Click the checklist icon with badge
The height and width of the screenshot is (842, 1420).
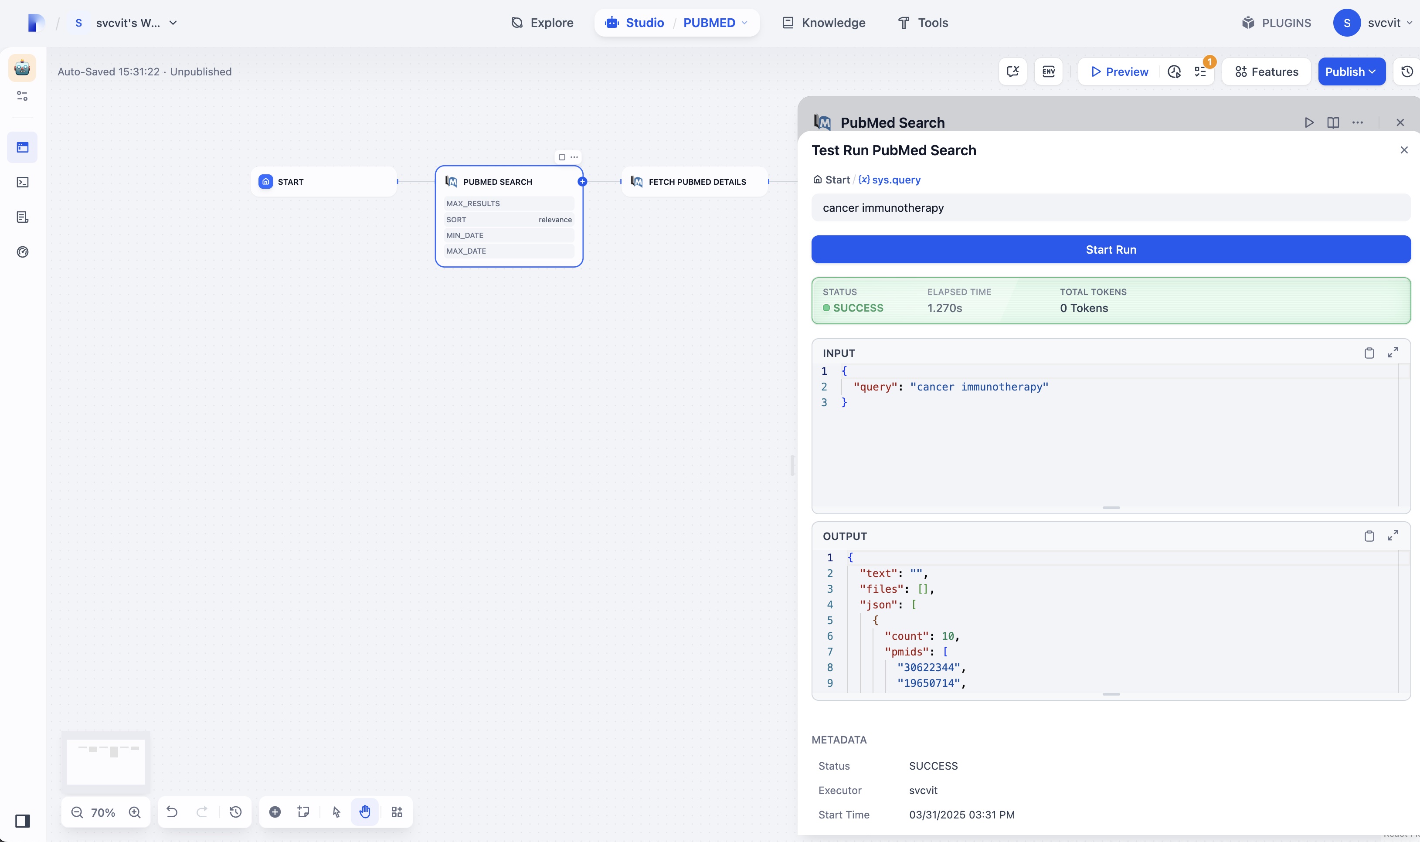(1200, 71)
